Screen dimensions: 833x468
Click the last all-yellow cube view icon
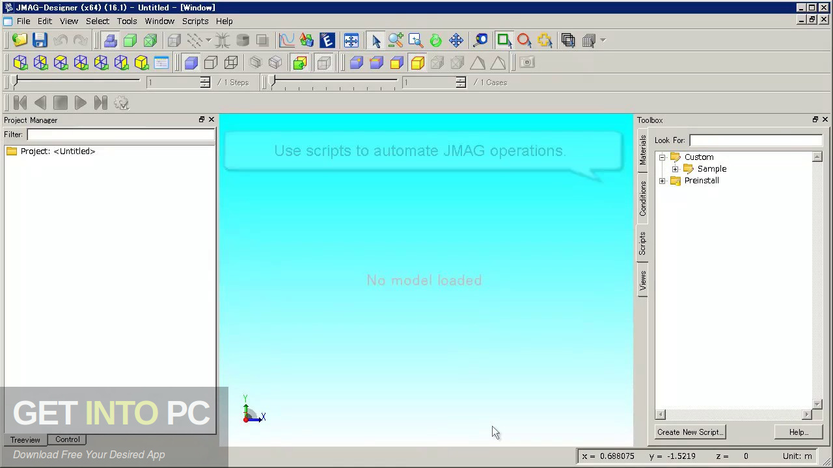coord(141,62)
